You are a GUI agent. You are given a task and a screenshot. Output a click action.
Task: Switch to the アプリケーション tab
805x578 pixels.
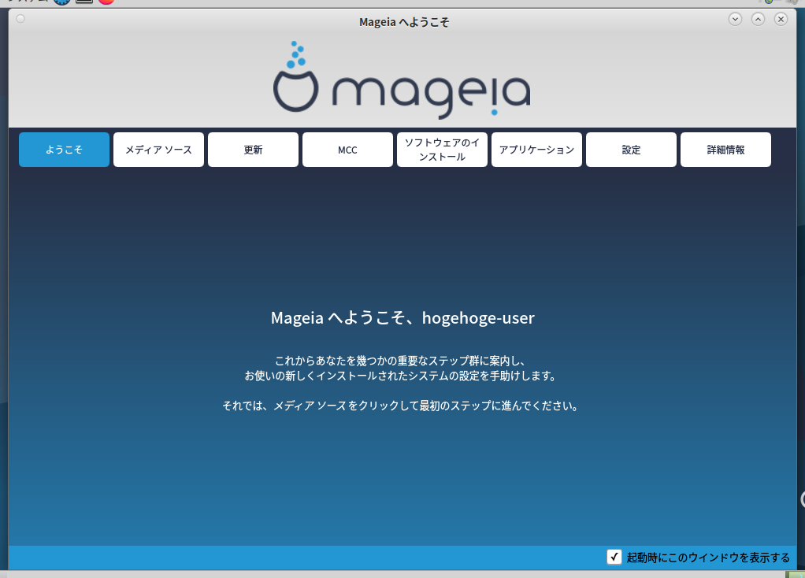(x=536, y=150)
